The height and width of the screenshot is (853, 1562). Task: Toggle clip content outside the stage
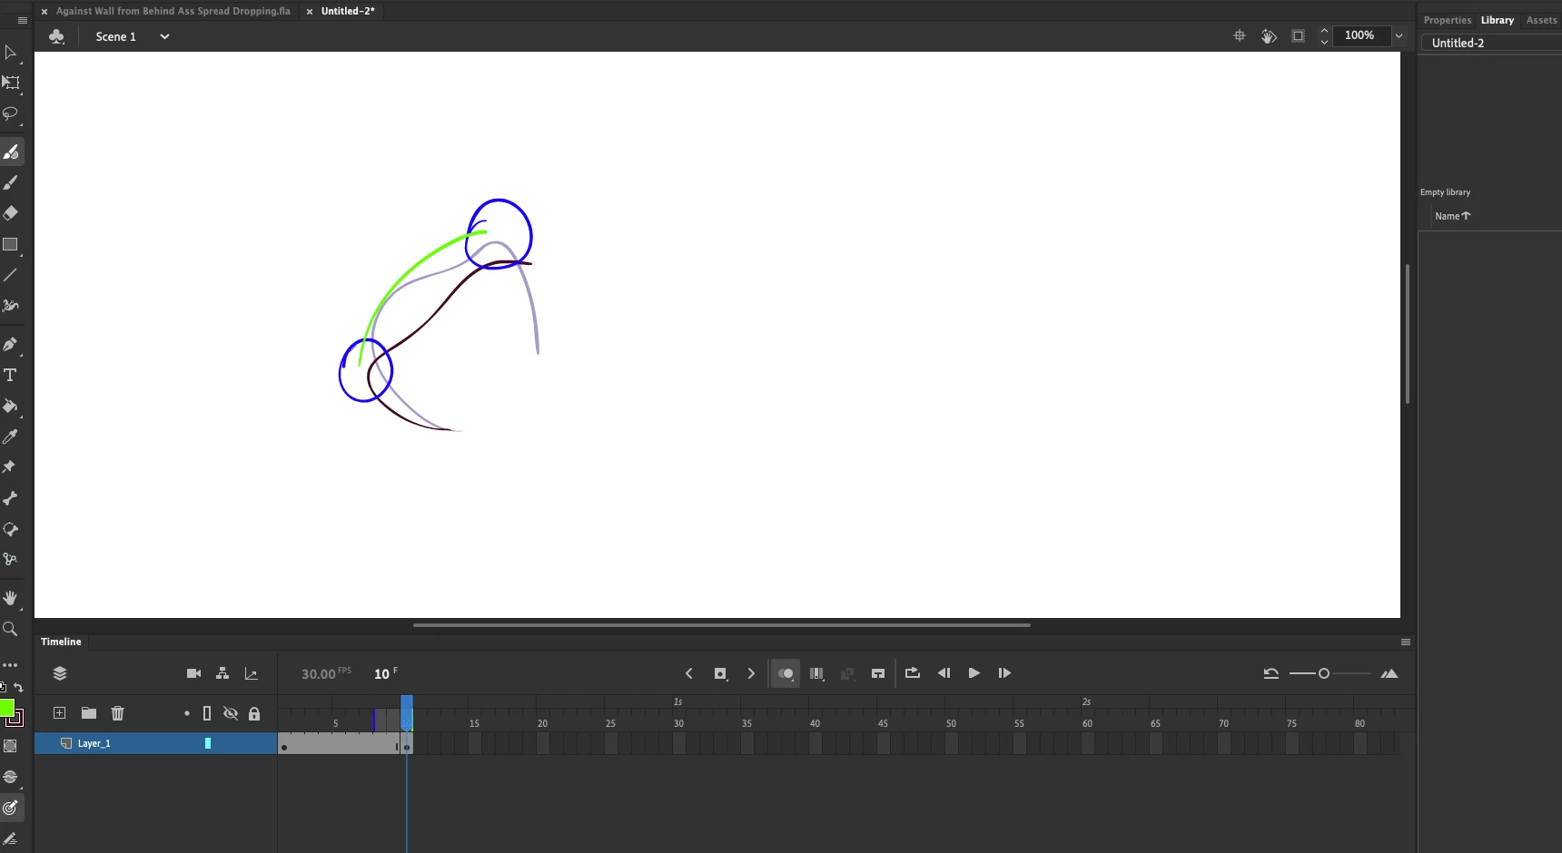pyautogui.click(x=1298, y=36)
